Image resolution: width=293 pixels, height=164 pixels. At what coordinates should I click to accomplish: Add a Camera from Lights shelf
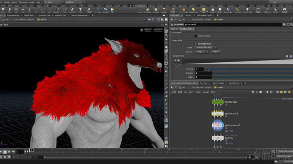[x=140, y=10]
